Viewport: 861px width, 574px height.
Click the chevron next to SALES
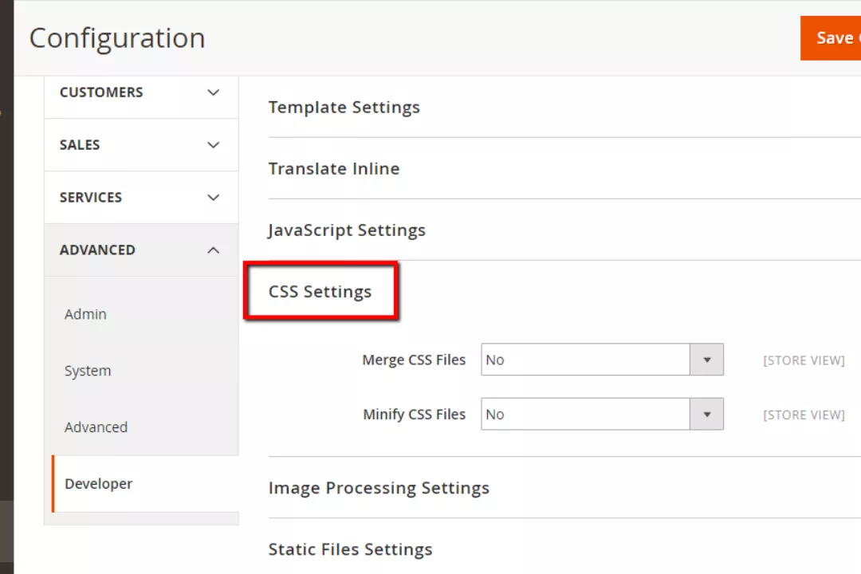pyautogui.click(x=213, y=145)
